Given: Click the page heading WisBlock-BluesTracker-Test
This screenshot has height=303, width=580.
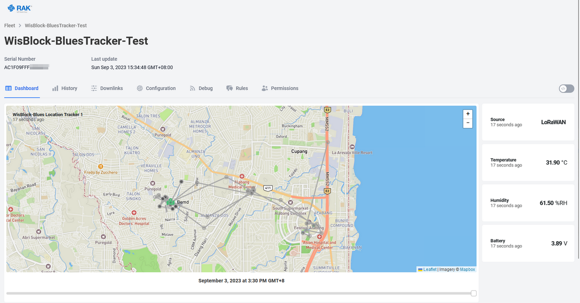Looking at the screenshot, I should 76,41.
